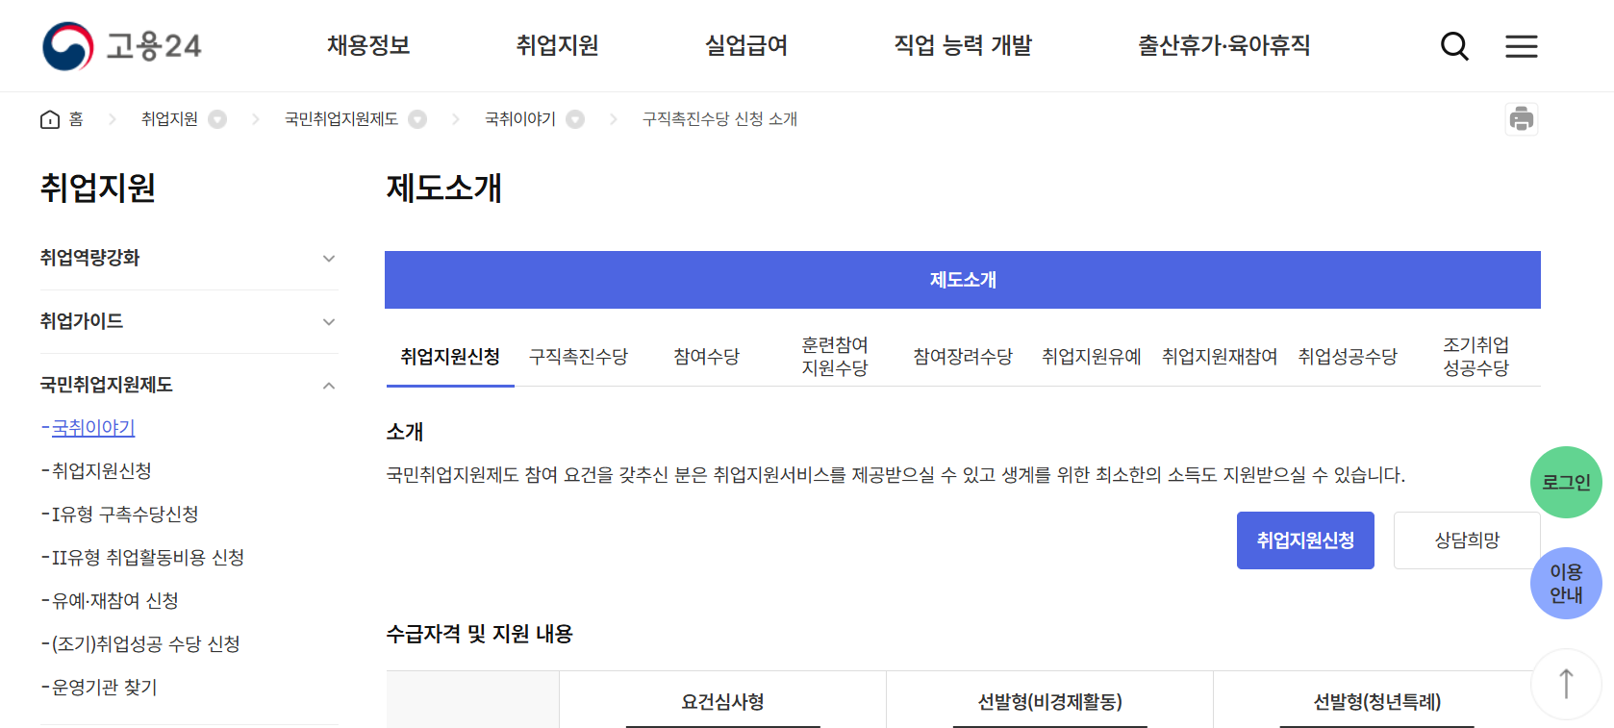Click 수급자격 및 지원 내용 heading
Viewport: 1614px width, 728px height.
click(x=479, y=634)
